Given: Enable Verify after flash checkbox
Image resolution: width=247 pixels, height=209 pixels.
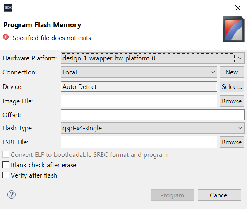Looking at the screenshot, I should pos(6,175).
